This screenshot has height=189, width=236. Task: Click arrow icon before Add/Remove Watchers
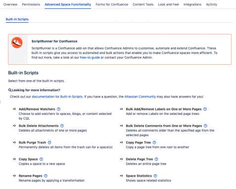point(14,109)
